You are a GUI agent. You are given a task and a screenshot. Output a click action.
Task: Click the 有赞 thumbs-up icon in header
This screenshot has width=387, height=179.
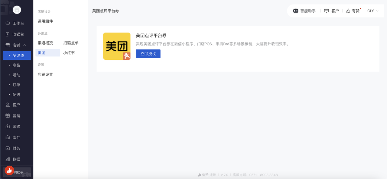pyautogui.click(x=348, y=11)
